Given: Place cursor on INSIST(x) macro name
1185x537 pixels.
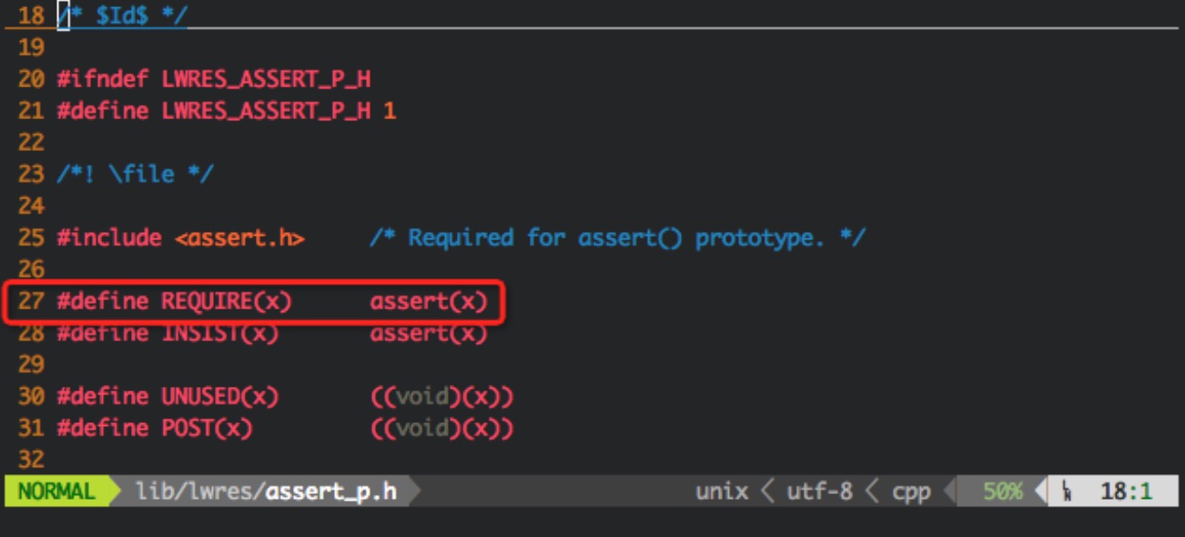Looking at the screenshot, I should click(x=219, y=333).
